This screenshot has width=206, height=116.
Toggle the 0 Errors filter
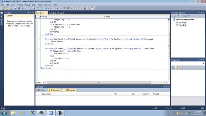[x=41, y=90]
